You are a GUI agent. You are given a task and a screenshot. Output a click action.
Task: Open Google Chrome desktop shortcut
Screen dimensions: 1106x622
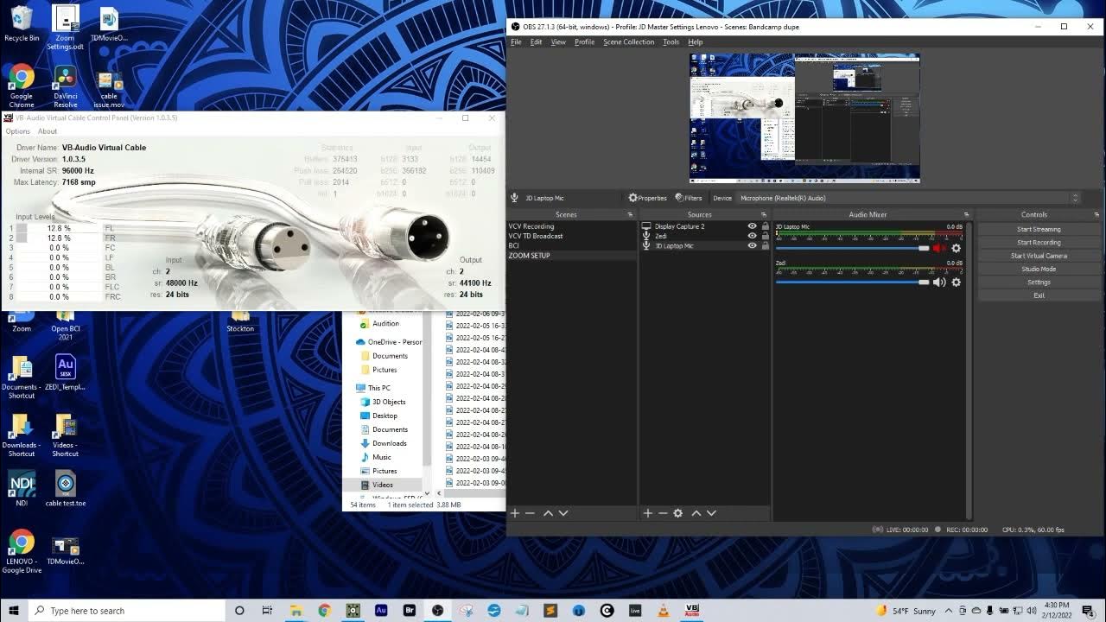[22, 86]
